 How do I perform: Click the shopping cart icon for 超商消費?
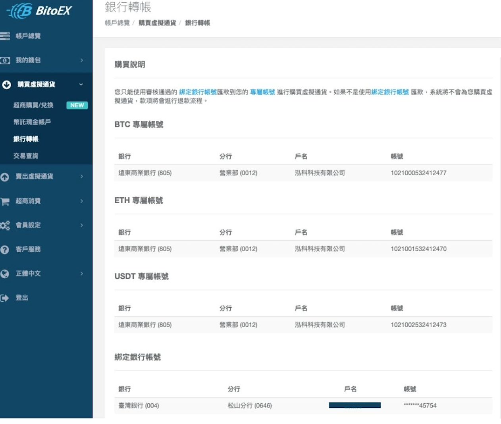[5, 201]
